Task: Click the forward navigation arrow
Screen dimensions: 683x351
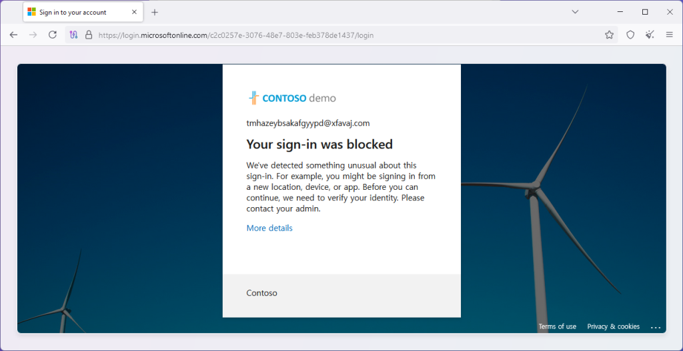Action: (x=33, y=35)
